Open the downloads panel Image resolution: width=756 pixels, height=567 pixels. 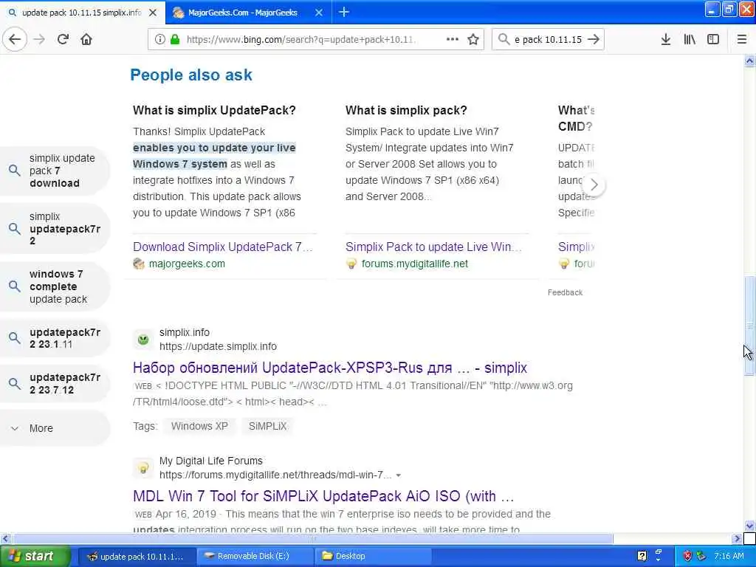click(666, 40)
